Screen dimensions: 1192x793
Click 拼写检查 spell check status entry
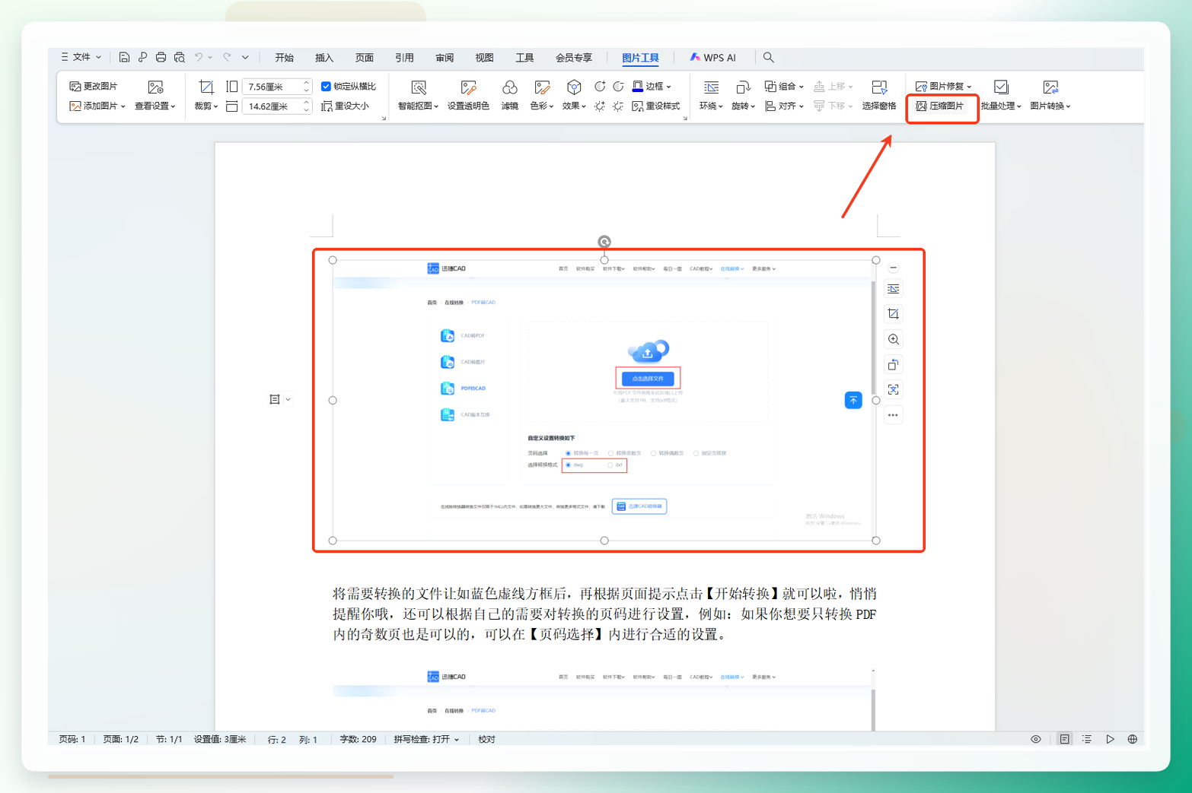(426, 739)
